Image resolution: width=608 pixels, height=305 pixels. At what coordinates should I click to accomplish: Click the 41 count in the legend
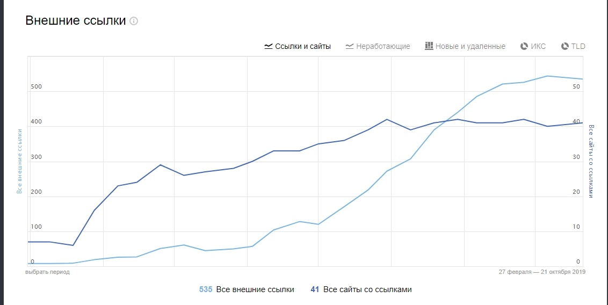(x=315, y=289)
